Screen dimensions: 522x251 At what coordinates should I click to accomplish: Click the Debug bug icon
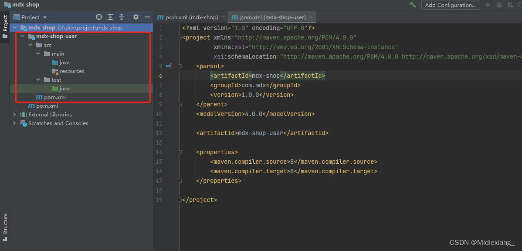[499, 5]
